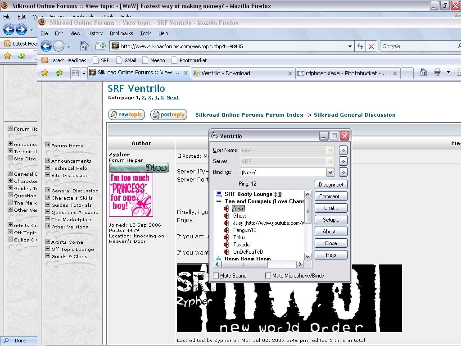This screenshot has width=461, height=346.
Task: Open the Tools menu in the front window
Action: (x=146, y=33)
